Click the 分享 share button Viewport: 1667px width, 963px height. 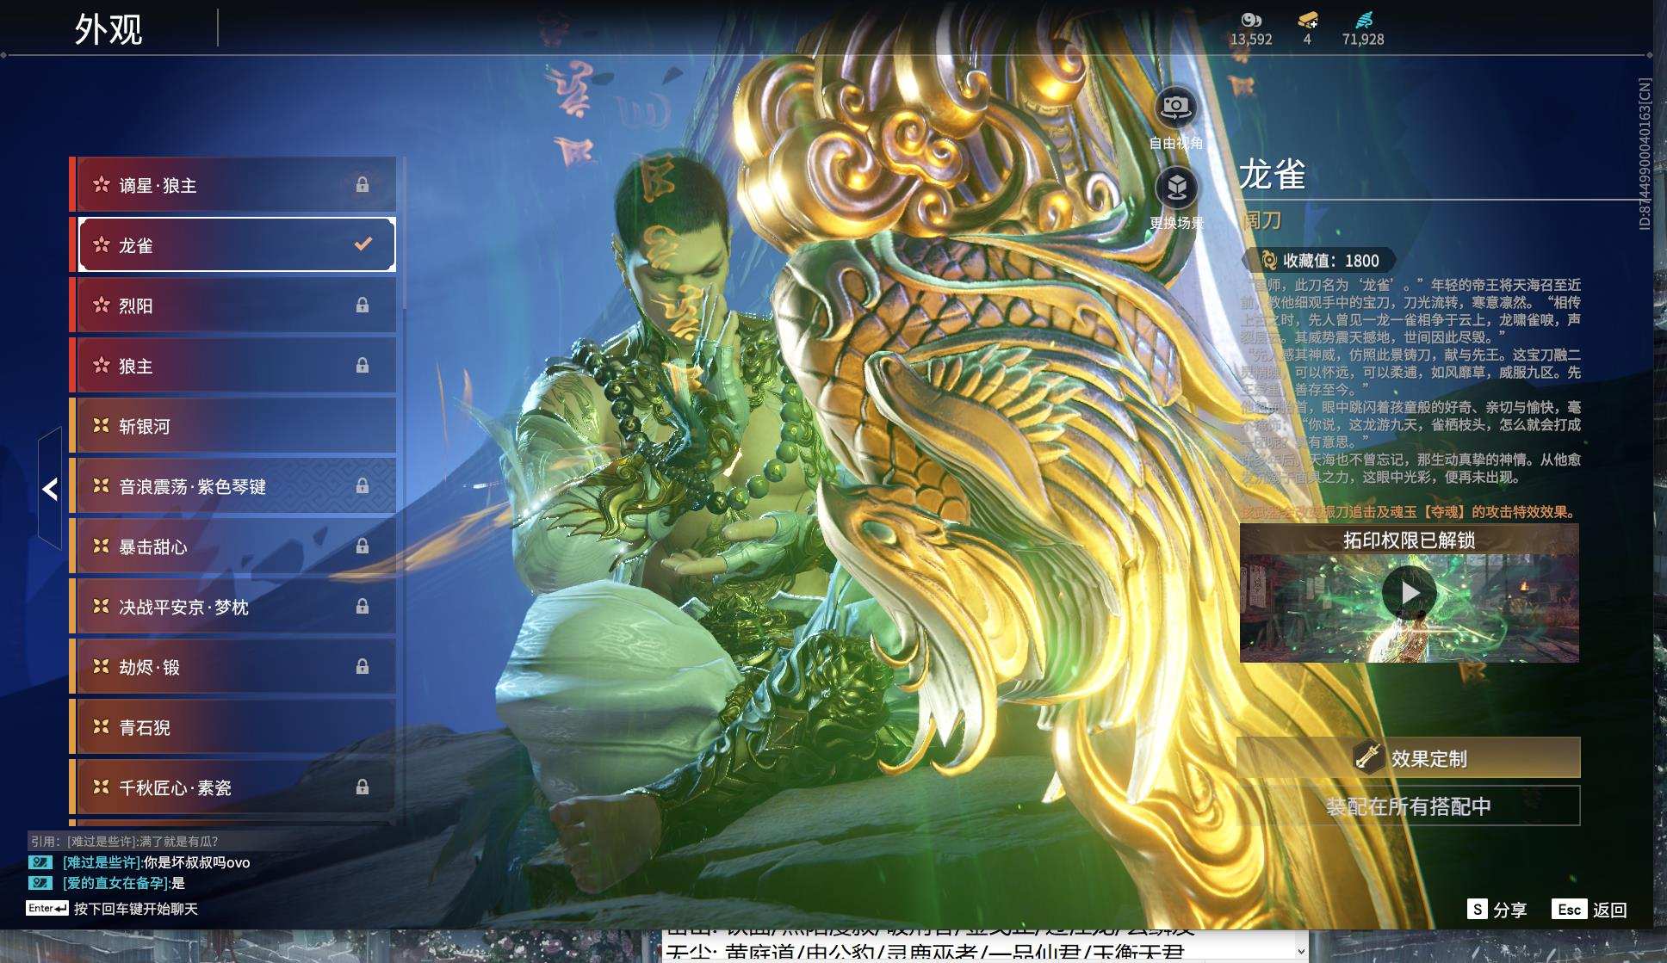tap(1497, 910)
